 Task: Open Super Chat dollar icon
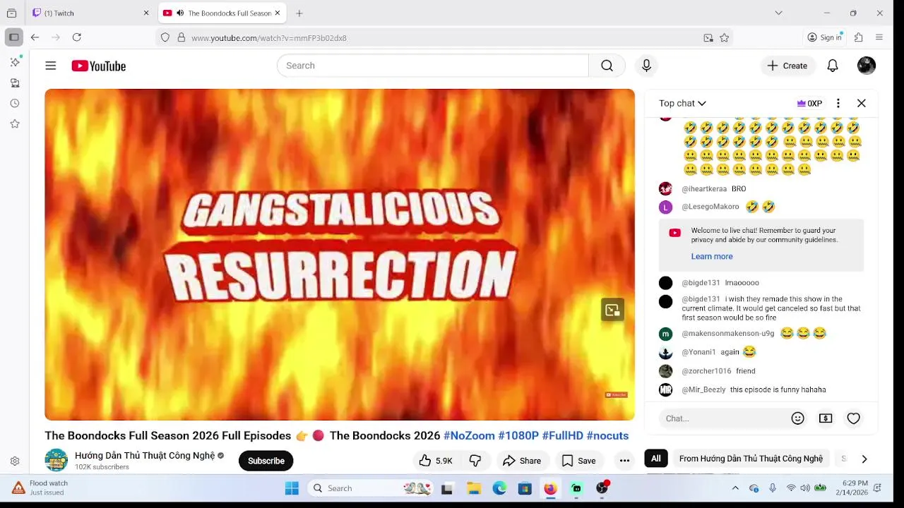(x=826, y=418)
